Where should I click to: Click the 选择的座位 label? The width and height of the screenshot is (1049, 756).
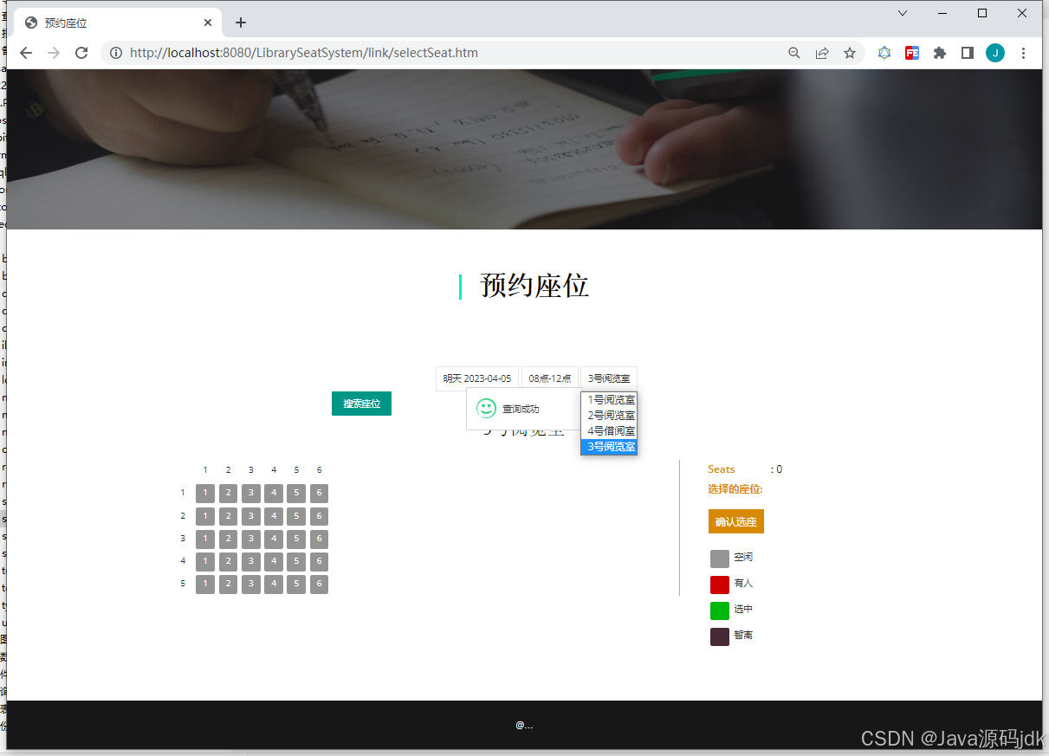tap(735, 489)
